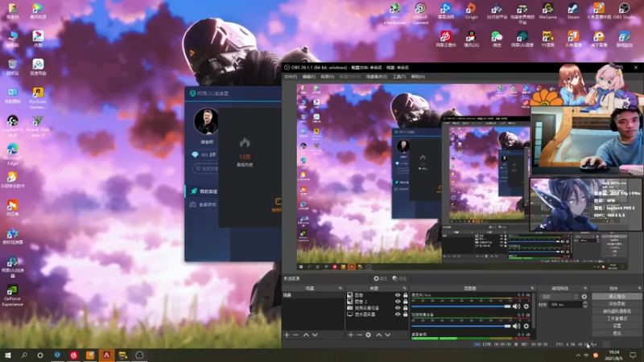The image size is (644, 362).
Task: Move the scene up in the Scenes panel
Action: (306, 335)
